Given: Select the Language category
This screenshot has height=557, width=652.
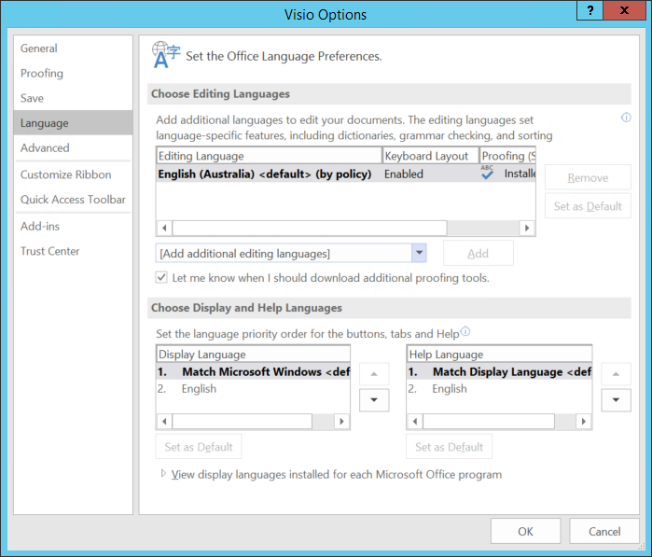Looking at the screenshot, I should click(73, 123).
